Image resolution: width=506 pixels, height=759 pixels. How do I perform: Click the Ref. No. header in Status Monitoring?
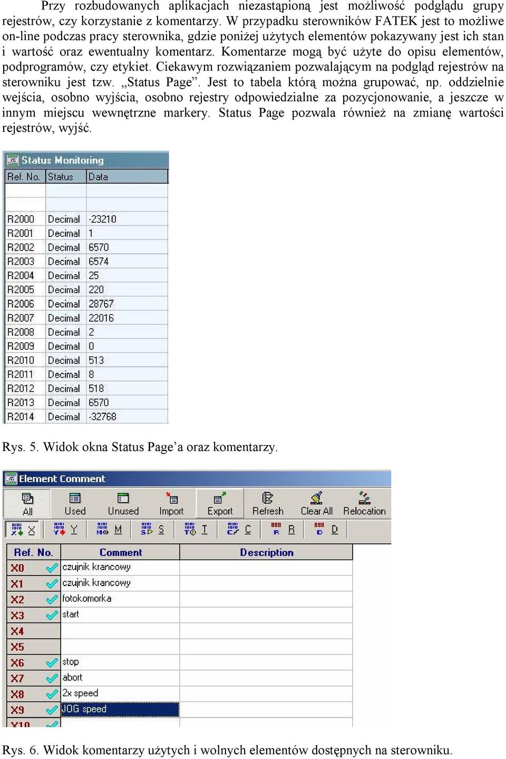(x=25, y=177)
